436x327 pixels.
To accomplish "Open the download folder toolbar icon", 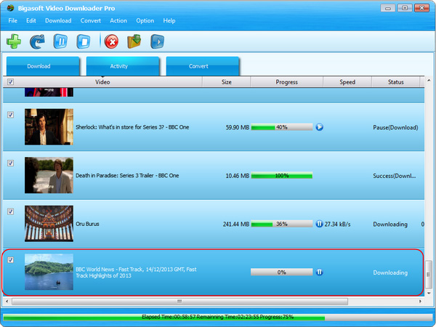I will (134, 41).
